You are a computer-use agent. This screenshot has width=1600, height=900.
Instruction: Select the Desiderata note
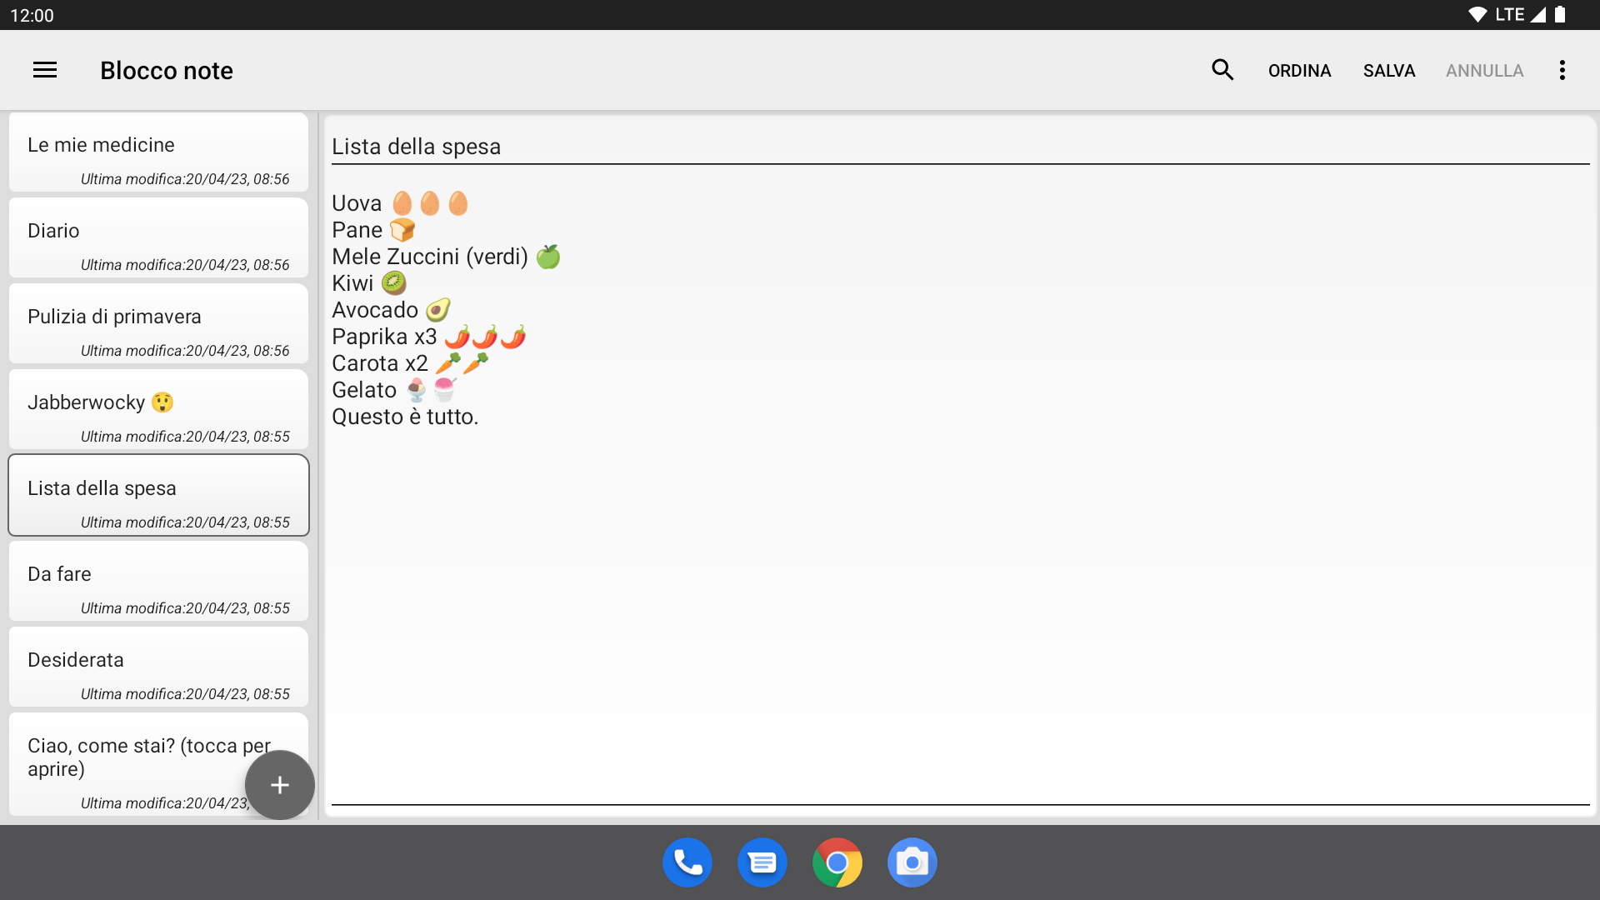pos(158,667)
